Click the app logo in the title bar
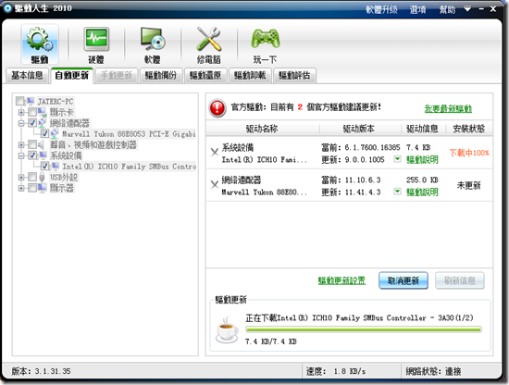 [7, 7]
